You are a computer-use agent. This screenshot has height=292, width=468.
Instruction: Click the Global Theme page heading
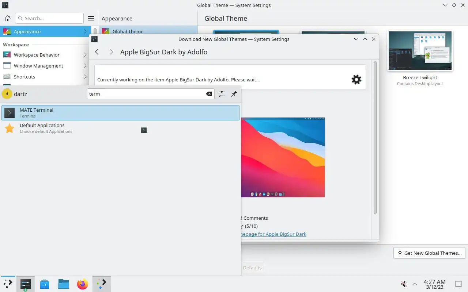coord(226,18)
